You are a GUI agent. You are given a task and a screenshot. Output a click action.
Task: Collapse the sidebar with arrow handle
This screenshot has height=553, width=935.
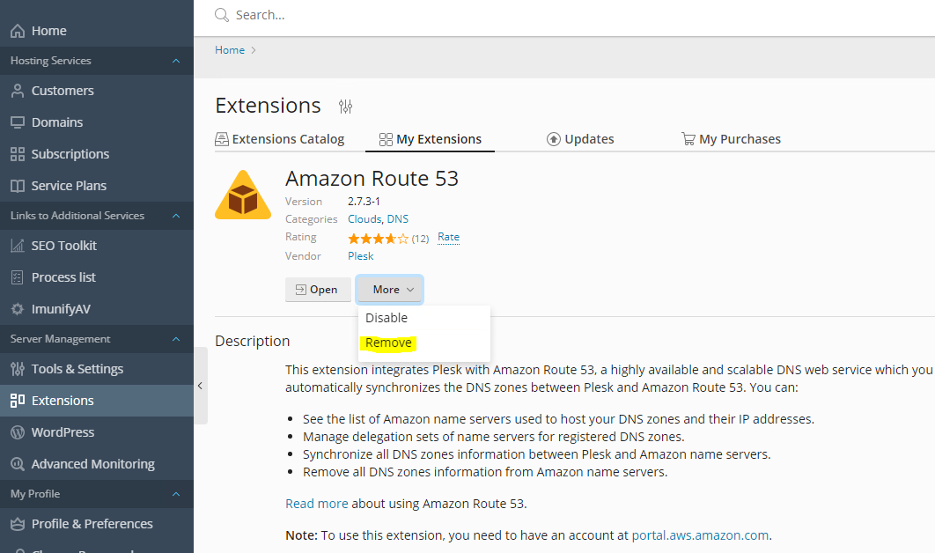(200, 386)
